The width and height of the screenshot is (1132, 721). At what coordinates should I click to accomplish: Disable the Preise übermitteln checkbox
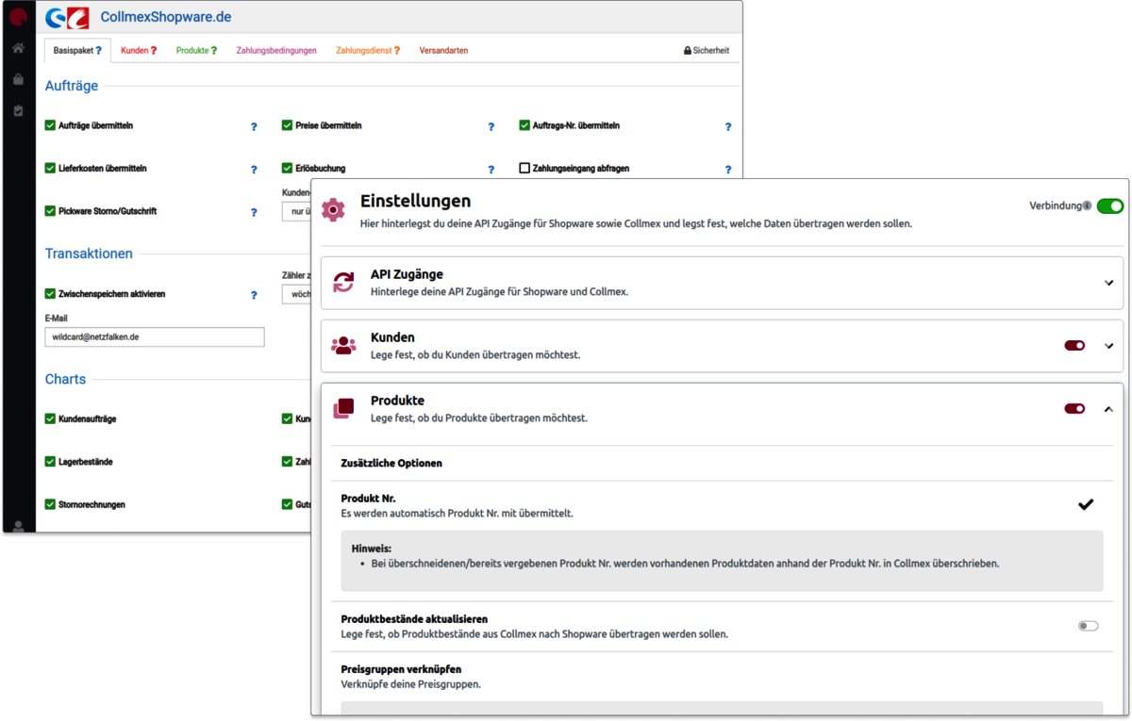pos(287,125)
